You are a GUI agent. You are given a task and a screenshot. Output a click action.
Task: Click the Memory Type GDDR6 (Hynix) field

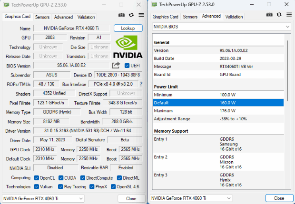point(57,112)
